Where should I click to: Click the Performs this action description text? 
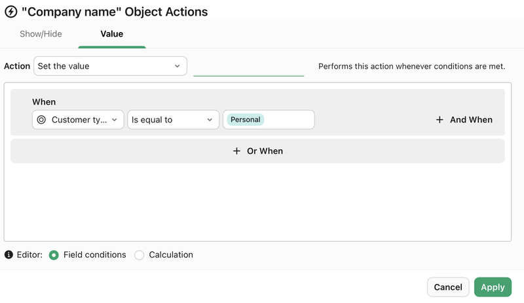click(x=412, y=67)
